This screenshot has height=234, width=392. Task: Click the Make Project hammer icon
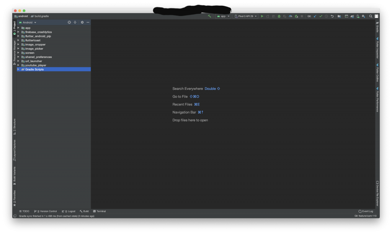click(209, 16)
